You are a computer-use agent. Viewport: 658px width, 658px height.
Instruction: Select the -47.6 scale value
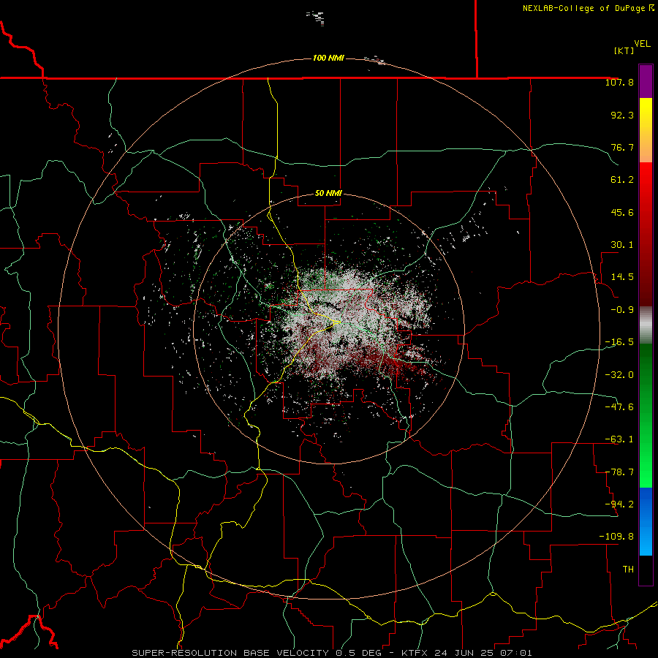(x=619, y=407)
